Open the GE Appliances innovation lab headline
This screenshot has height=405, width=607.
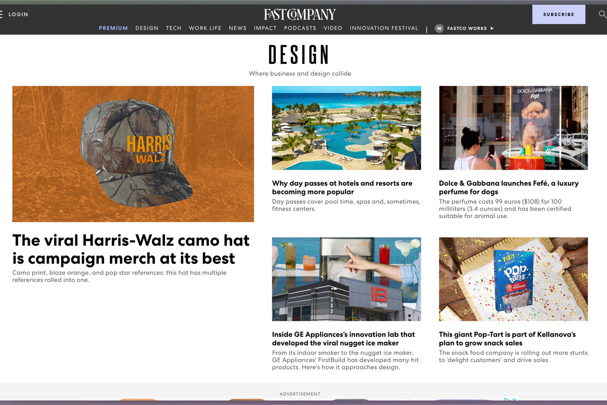pyautogui.click(x=343, y=339)
